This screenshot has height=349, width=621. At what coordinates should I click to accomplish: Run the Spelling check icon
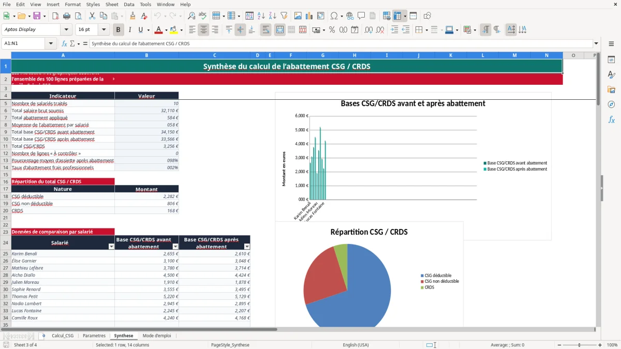[203, 16]
